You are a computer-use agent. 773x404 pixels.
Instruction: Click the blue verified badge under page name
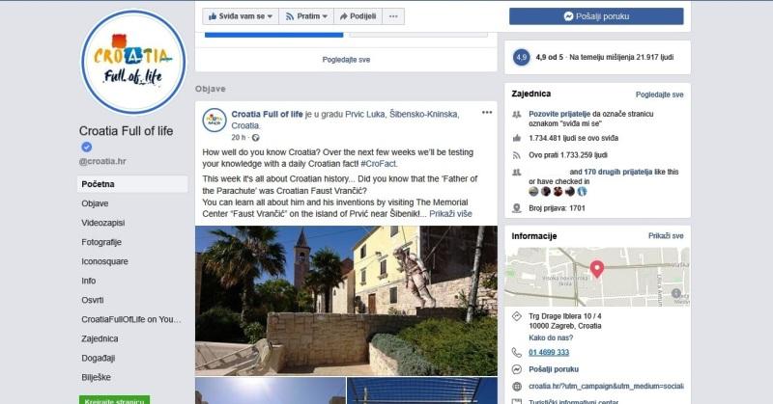[x=86, y=147]
